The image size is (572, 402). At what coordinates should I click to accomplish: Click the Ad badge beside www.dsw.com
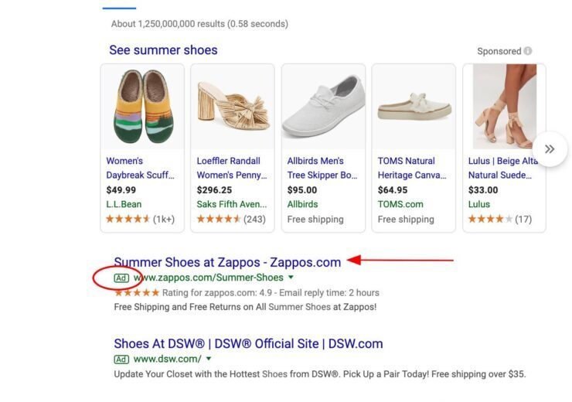pos(121,359)
